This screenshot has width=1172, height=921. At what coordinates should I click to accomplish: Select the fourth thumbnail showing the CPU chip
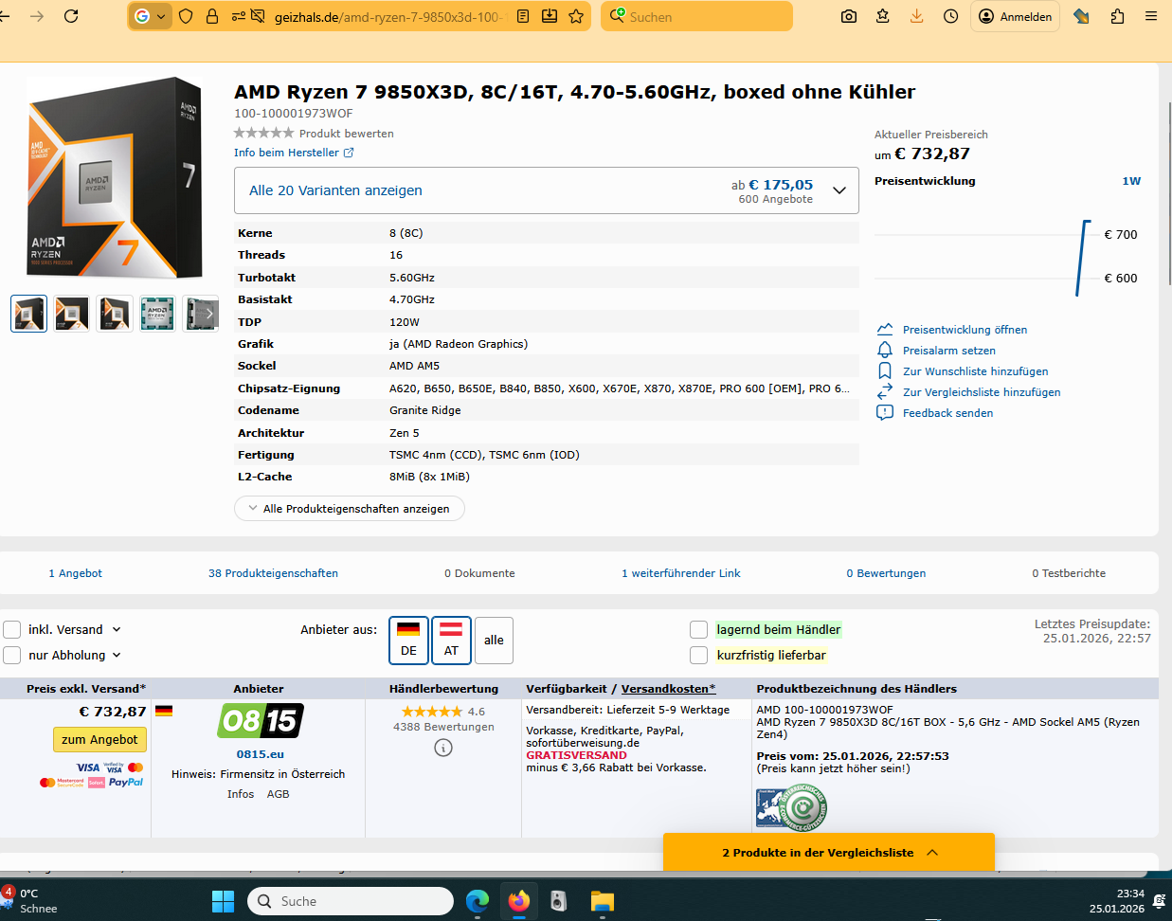tap(157, 314)
